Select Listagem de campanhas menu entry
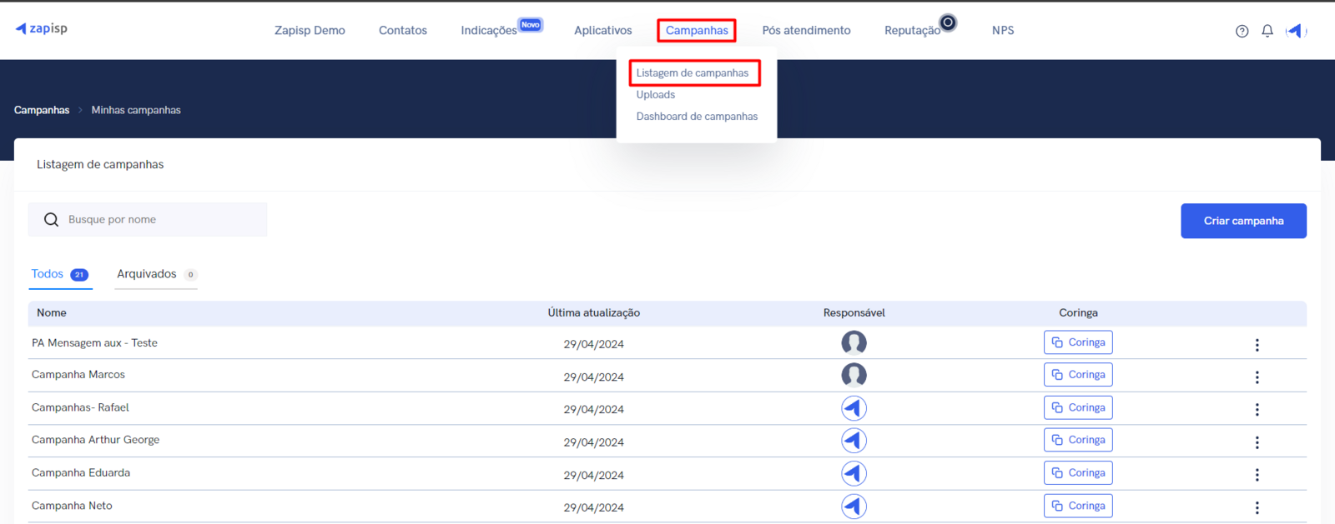Screen dimensions: 1335x524 tap(693, 73)
